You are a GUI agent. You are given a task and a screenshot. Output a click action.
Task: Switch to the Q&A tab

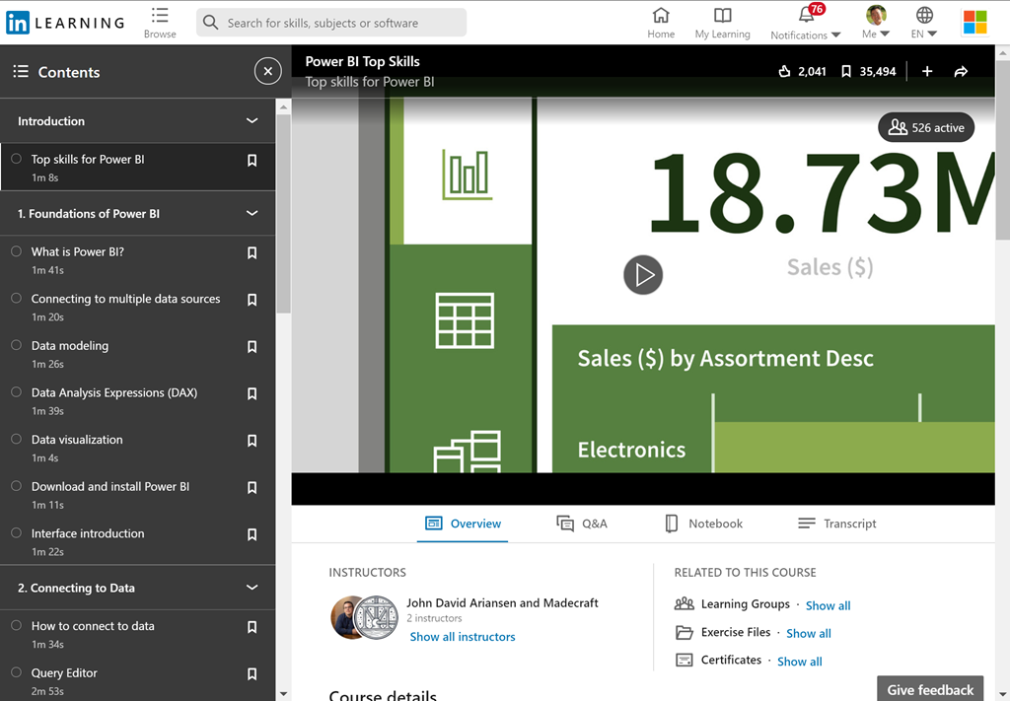pyautogui.click(x=582, y=524)
